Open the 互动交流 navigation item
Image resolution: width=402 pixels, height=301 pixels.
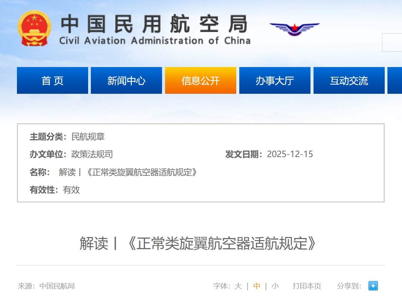coord(349,80)
